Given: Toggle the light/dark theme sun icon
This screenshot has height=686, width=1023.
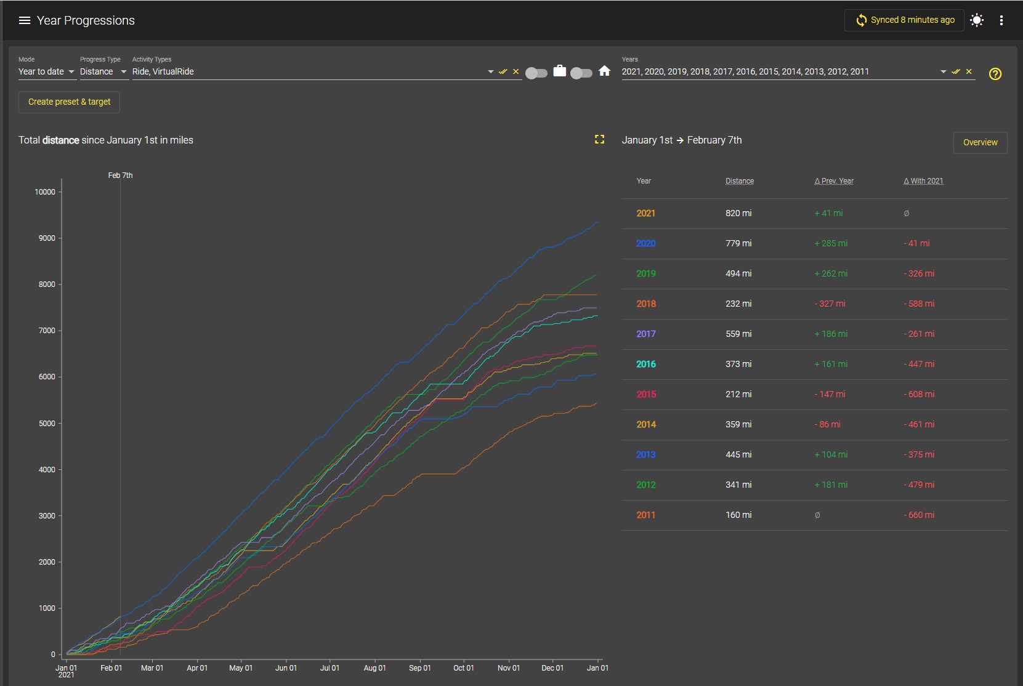Looking at the screenshot, I should point(977,20).
